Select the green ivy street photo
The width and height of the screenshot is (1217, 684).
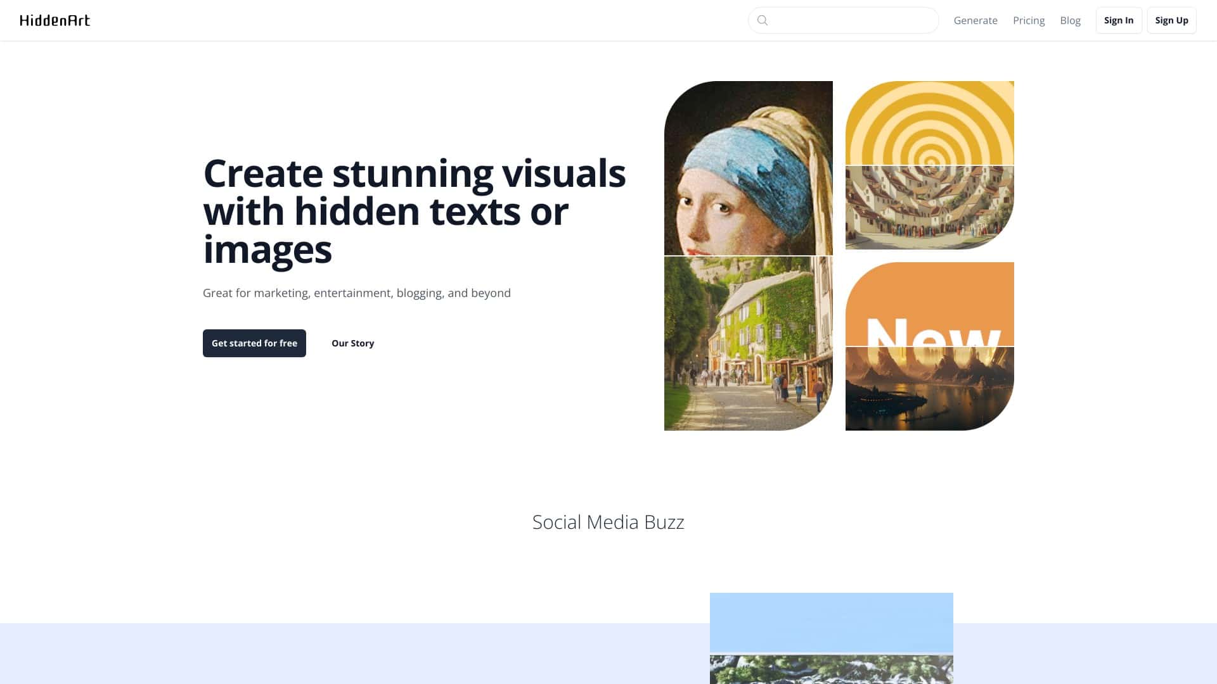point(748,343)
